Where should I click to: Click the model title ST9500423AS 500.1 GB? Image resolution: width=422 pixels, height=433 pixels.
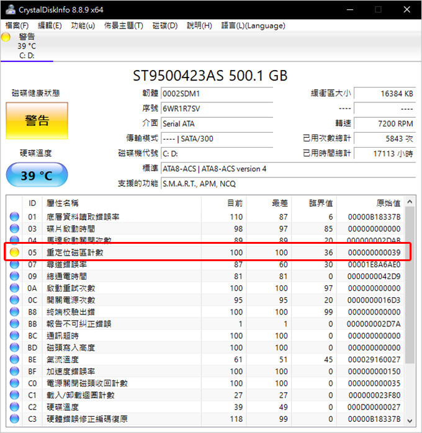tap(210, 76)
